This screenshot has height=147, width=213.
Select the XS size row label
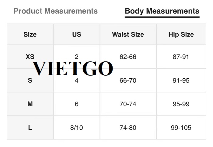click(x=30, y=57)
